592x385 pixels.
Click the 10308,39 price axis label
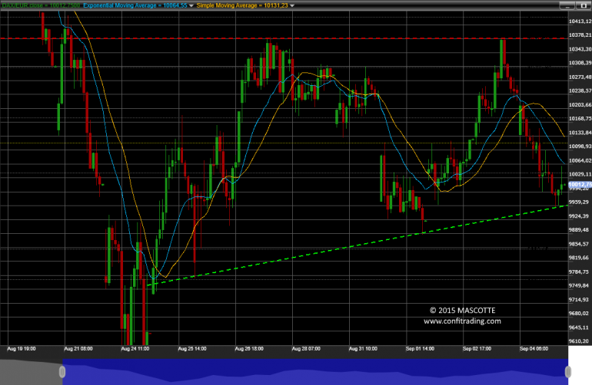pos(580,63)
